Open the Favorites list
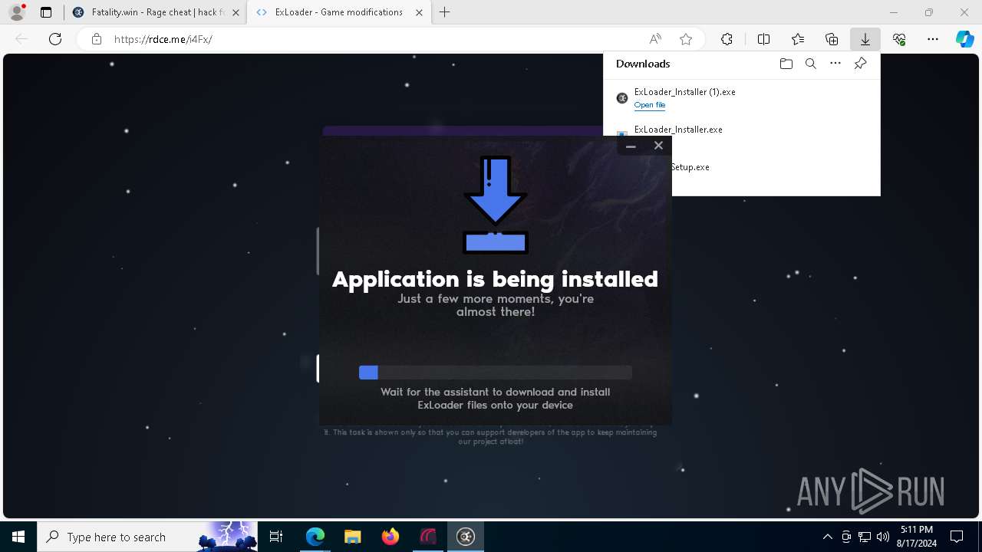This screenshot has width=982, height=552. pyautogui.click(x=798, y=39)
